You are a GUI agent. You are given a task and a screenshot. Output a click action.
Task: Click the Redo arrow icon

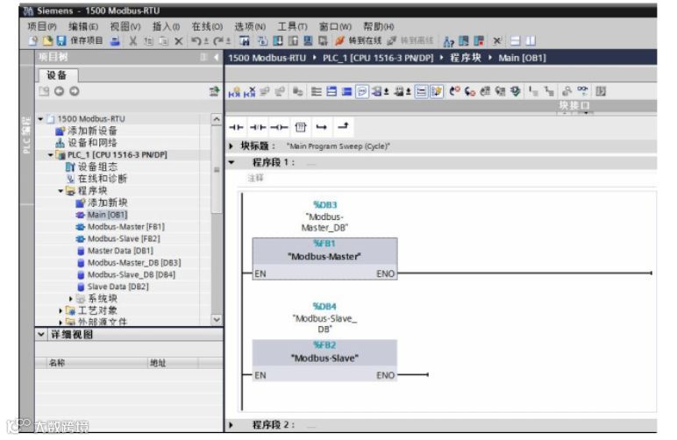[218, 41]
